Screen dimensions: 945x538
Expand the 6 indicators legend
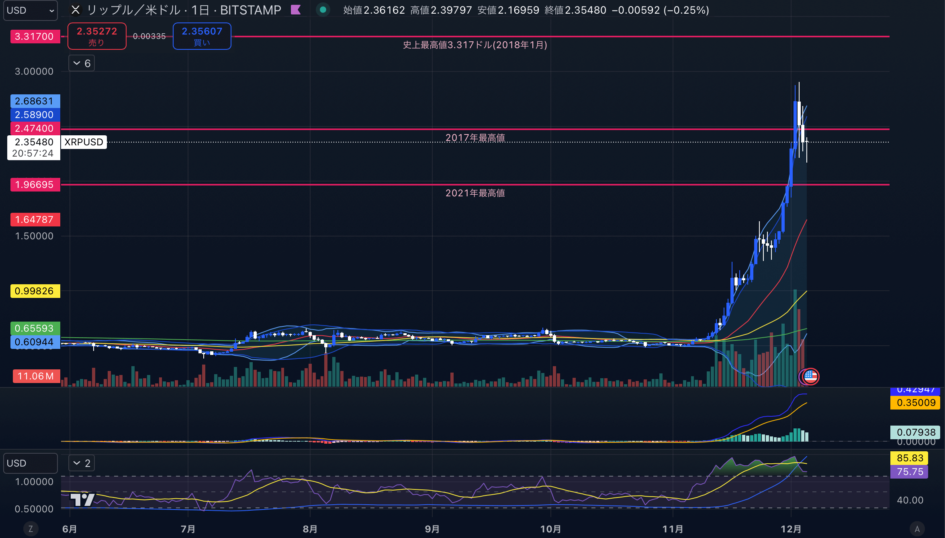click(x=82, y=63)
